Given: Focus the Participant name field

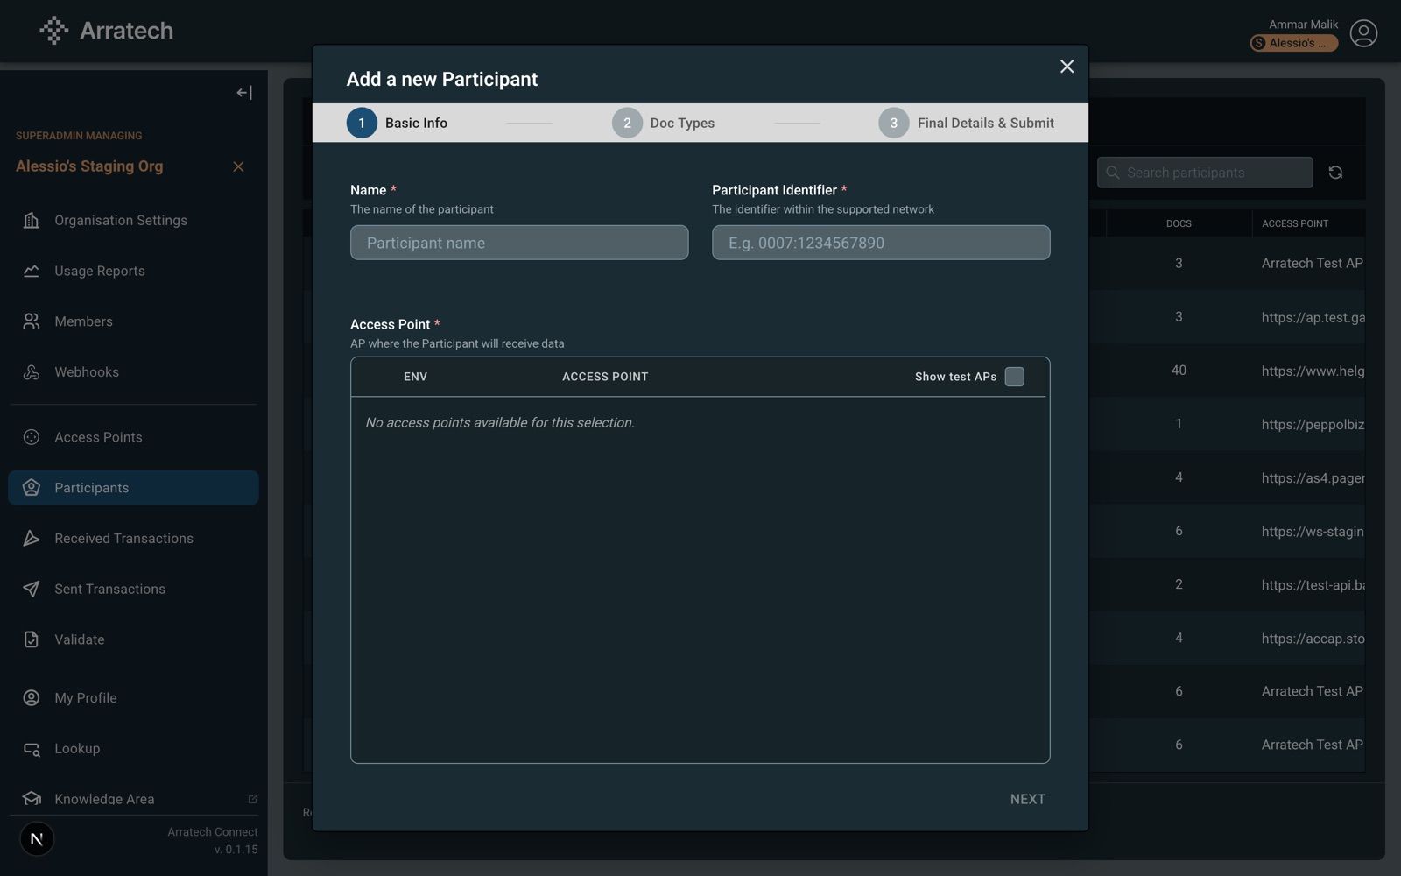Looking at the screenshot, I should tap(519, 243).
